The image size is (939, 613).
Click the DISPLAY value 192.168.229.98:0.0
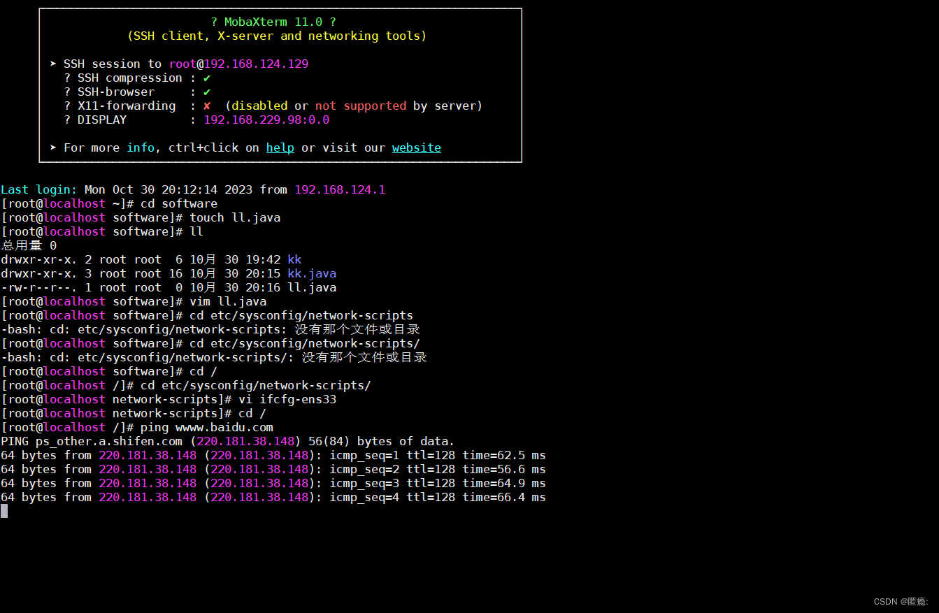(x=266, y=120)
